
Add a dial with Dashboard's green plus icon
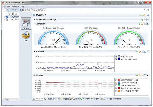point(140,24)
